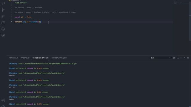
Task: Open the Extensions view
Action: click(x=3, y=23)
